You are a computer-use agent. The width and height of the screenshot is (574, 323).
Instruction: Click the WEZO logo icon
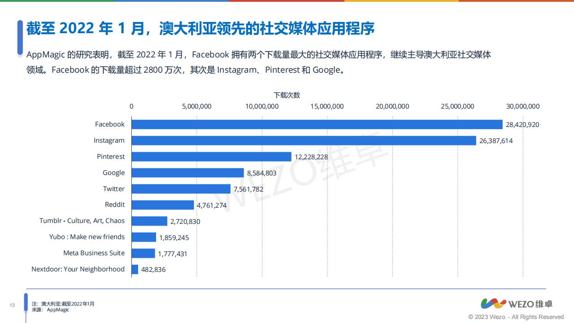pyautogui.click(x=493, y=304)
